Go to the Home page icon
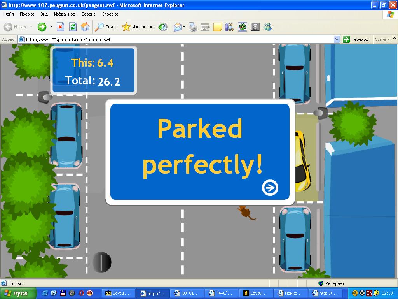 tap(85, 27)
